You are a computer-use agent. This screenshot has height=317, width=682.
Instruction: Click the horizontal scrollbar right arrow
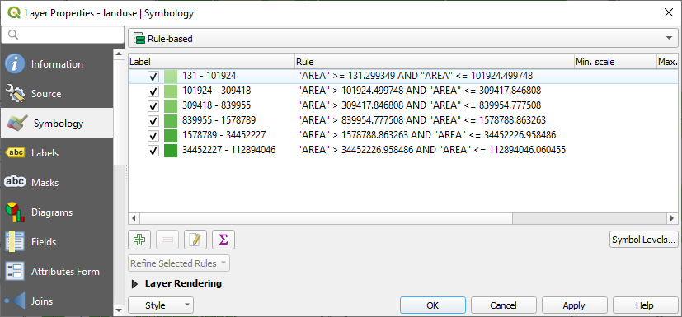(672, 218)
